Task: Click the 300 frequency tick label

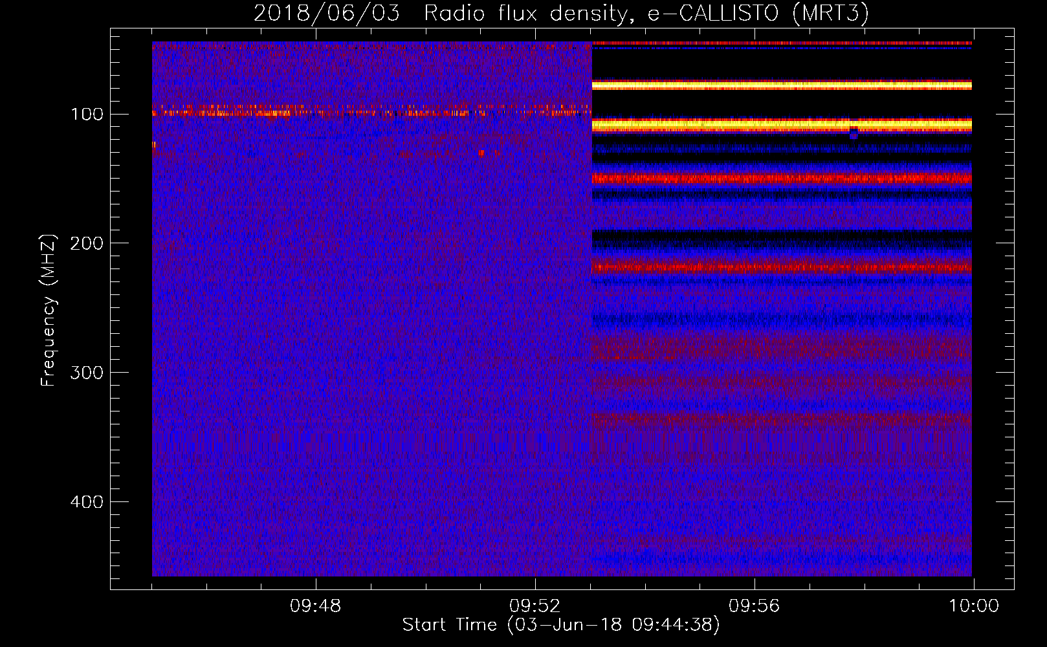Action: tap(87, 373)
